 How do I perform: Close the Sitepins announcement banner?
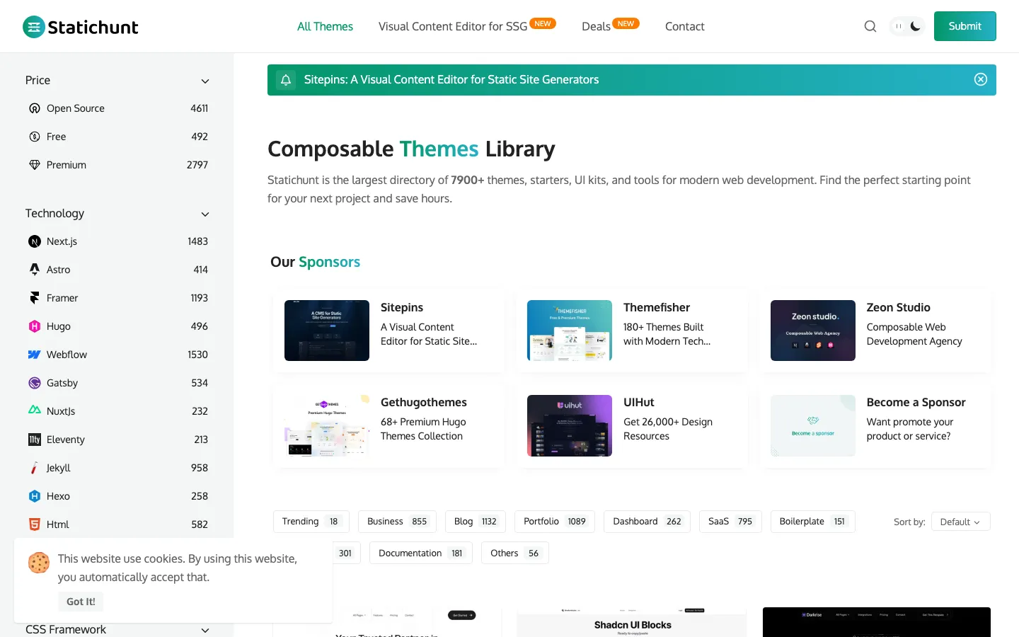(981, 79)
